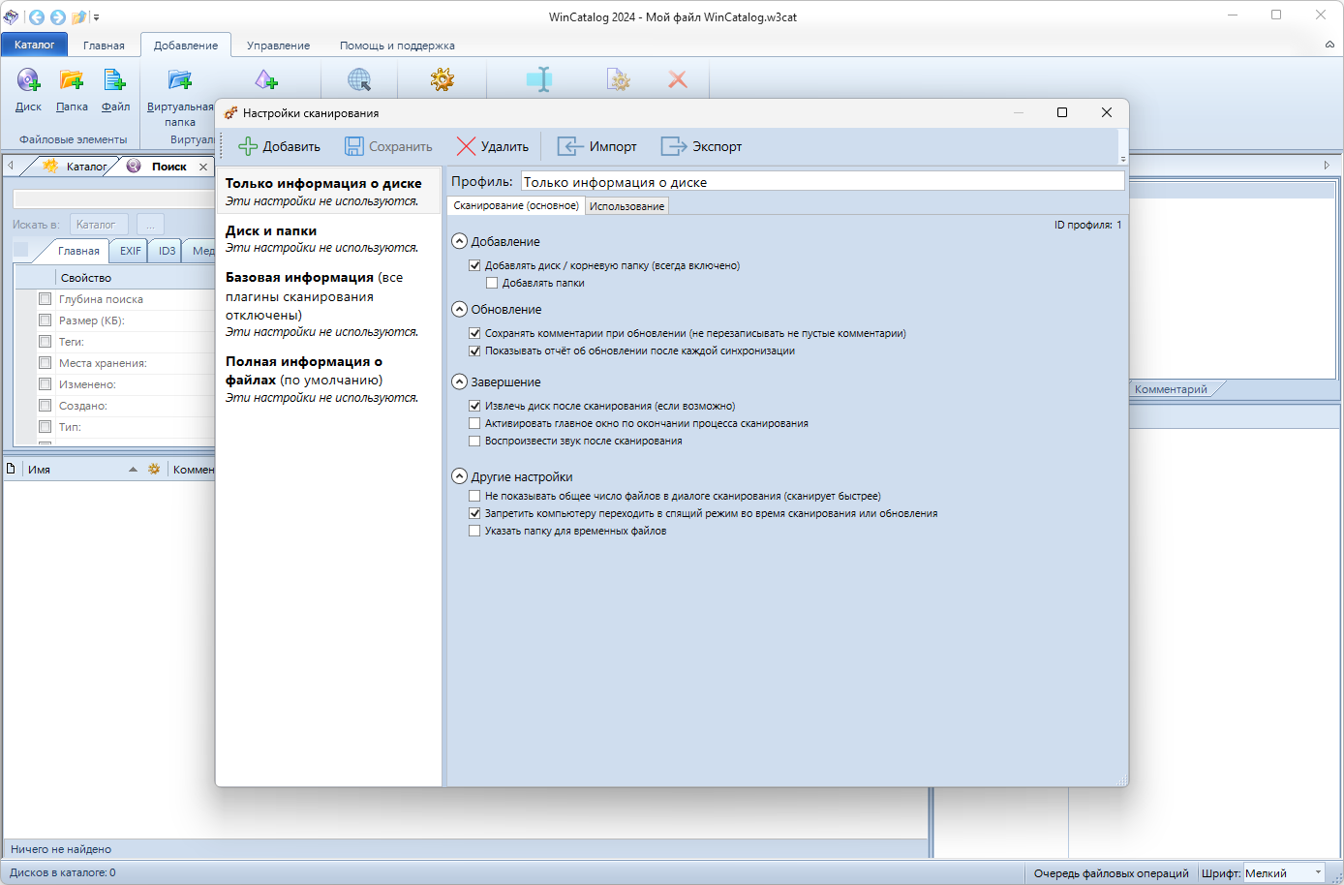
Task: Click the left tab-scroll arrow beside Каталог tab
Action: tap(11, 166)
